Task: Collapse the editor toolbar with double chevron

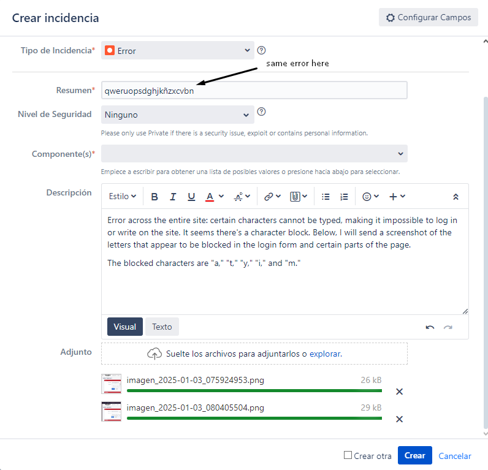Action: pyautogui.click(x=456, y=197)
